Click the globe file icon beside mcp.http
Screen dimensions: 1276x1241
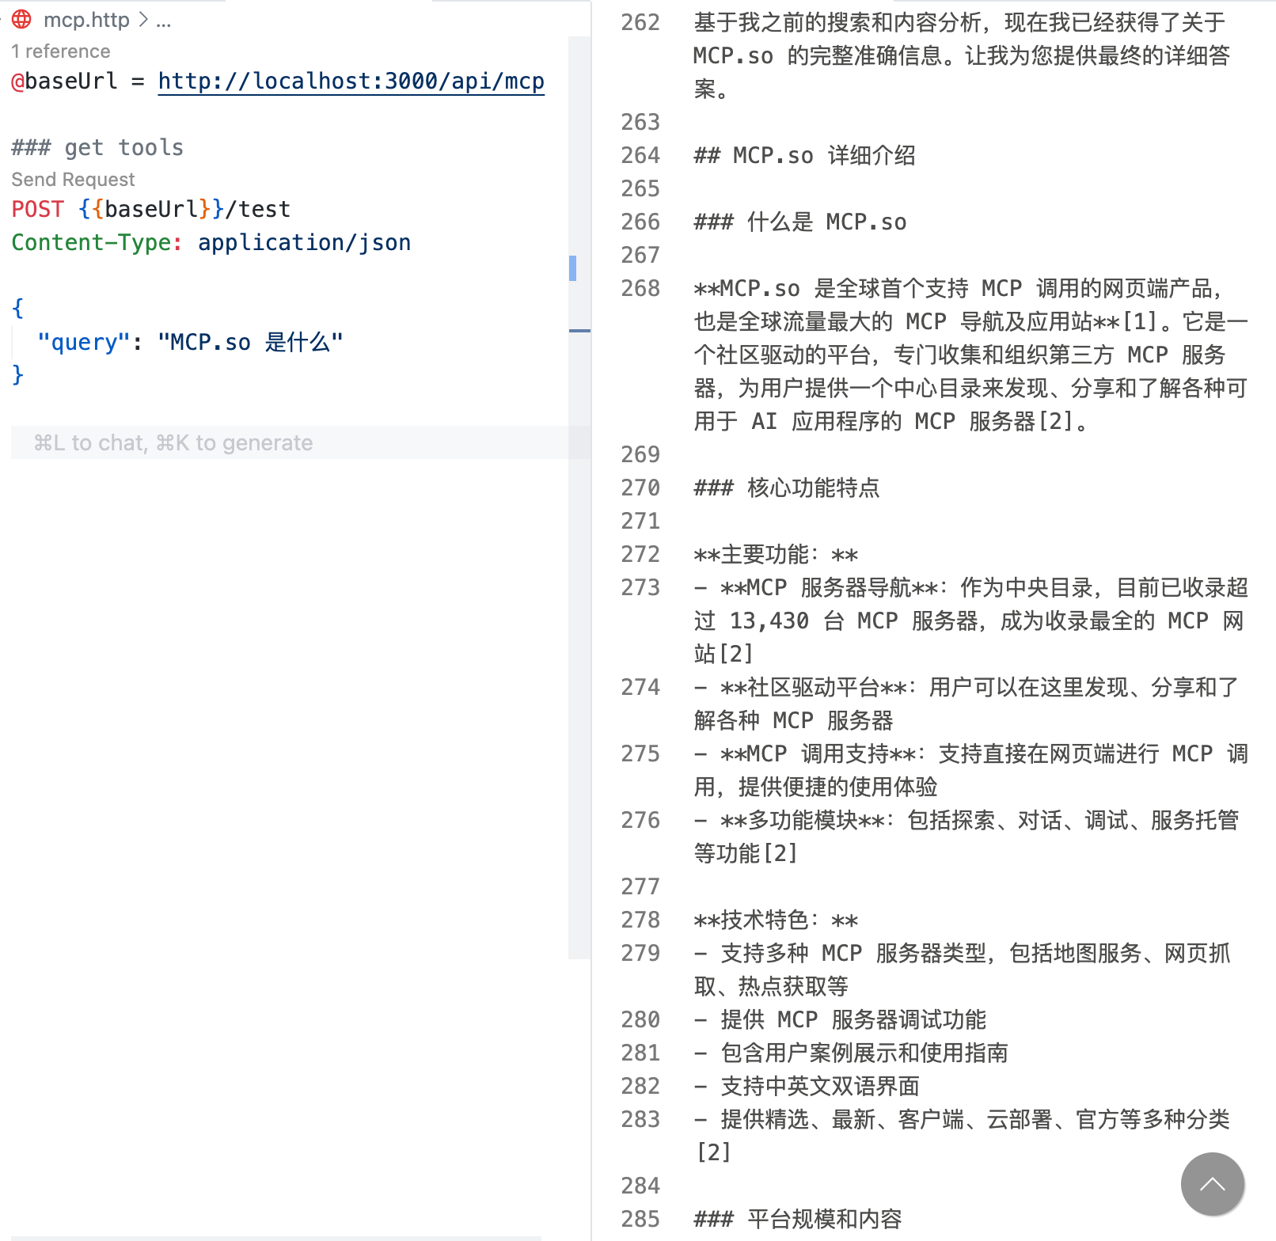click(21, 19)
